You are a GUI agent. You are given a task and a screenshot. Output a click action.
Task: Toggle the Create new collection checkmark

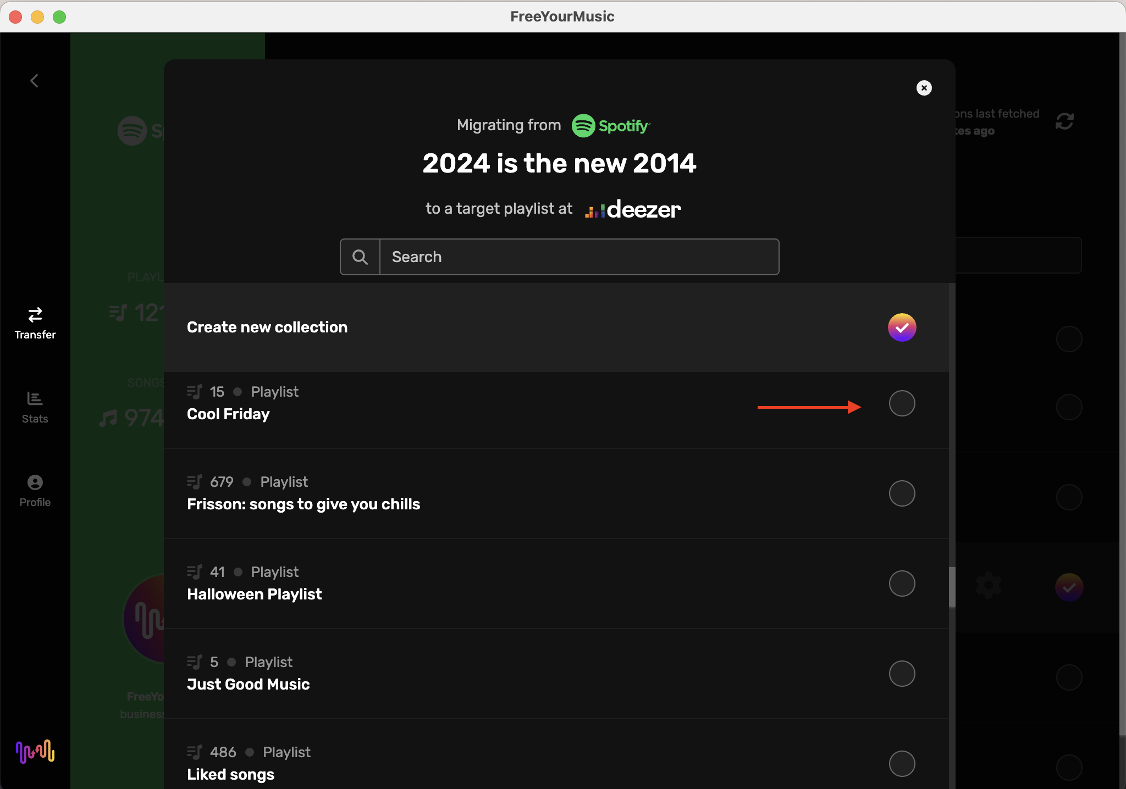[902, 327]
